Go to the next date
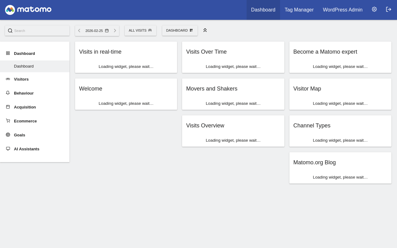The width and height of the screenshot is (397, 248). 115,31
